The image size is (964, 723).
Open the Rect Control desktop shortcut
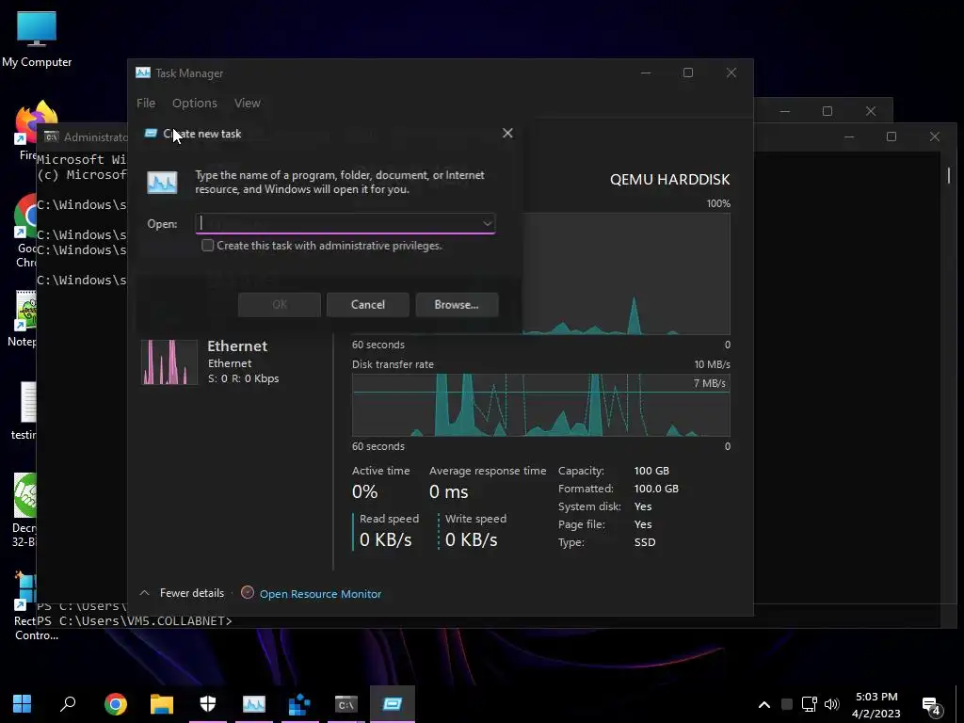25,607
